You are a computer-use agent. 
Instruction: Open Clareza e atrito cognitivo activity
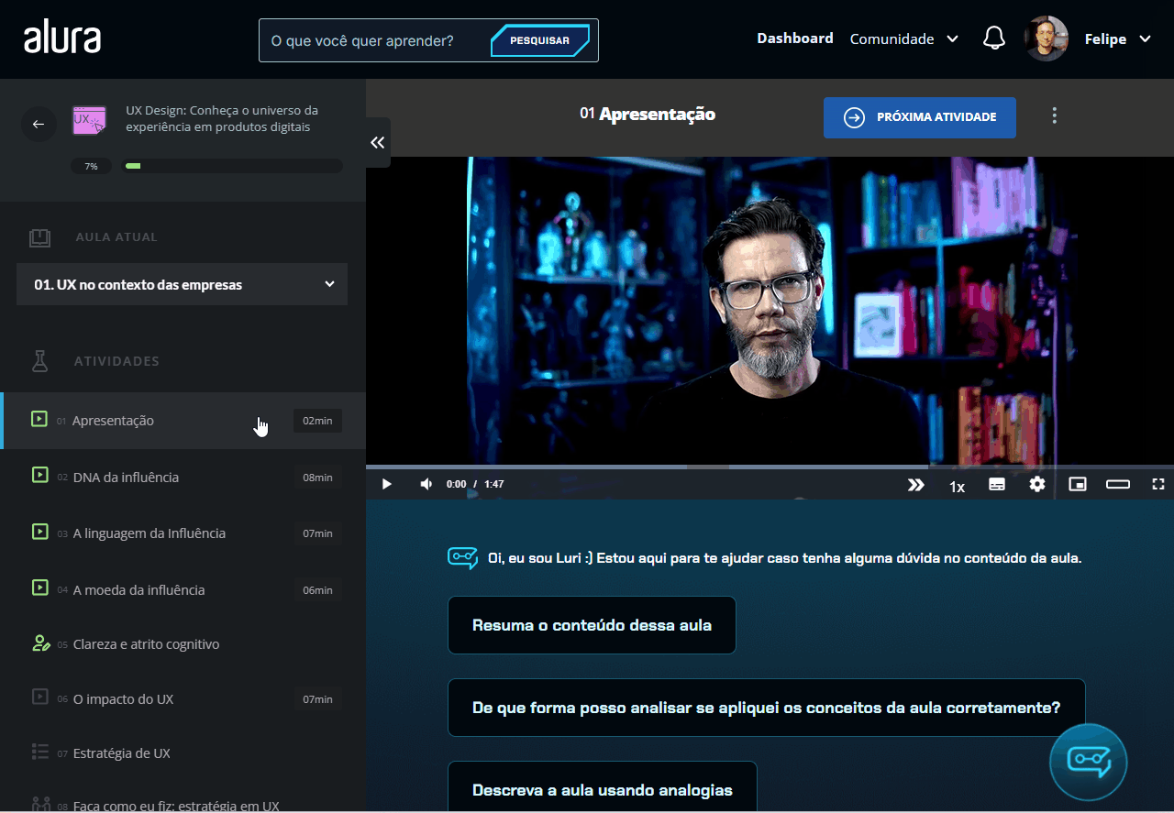(x=183, y=644)
